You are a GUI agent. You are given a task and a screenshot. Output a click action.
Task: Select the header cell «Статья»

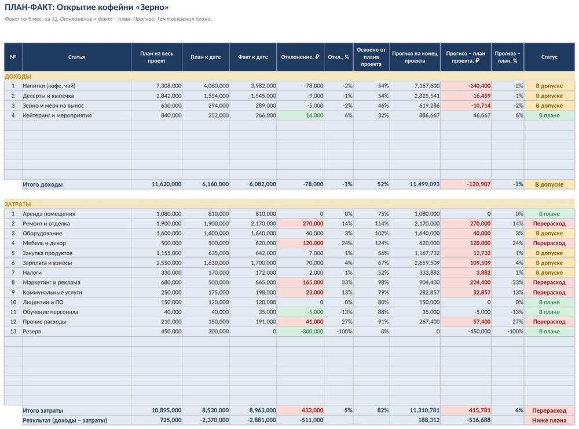click(76, 57)
